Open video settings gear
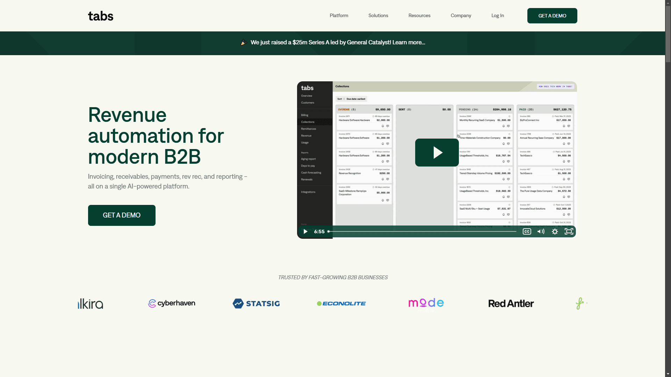The width and height of the screenshot is (671, 377). (x=555, y=231)
